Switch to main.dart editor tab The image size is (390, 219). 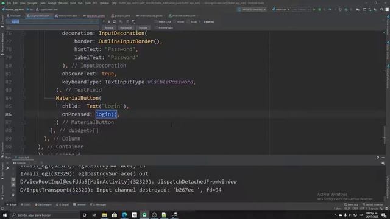pos(14,16)
